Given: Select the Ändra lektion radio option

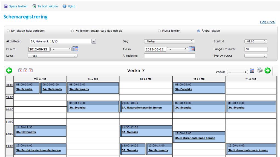Looking at the screenshot, I should (199, 31).
